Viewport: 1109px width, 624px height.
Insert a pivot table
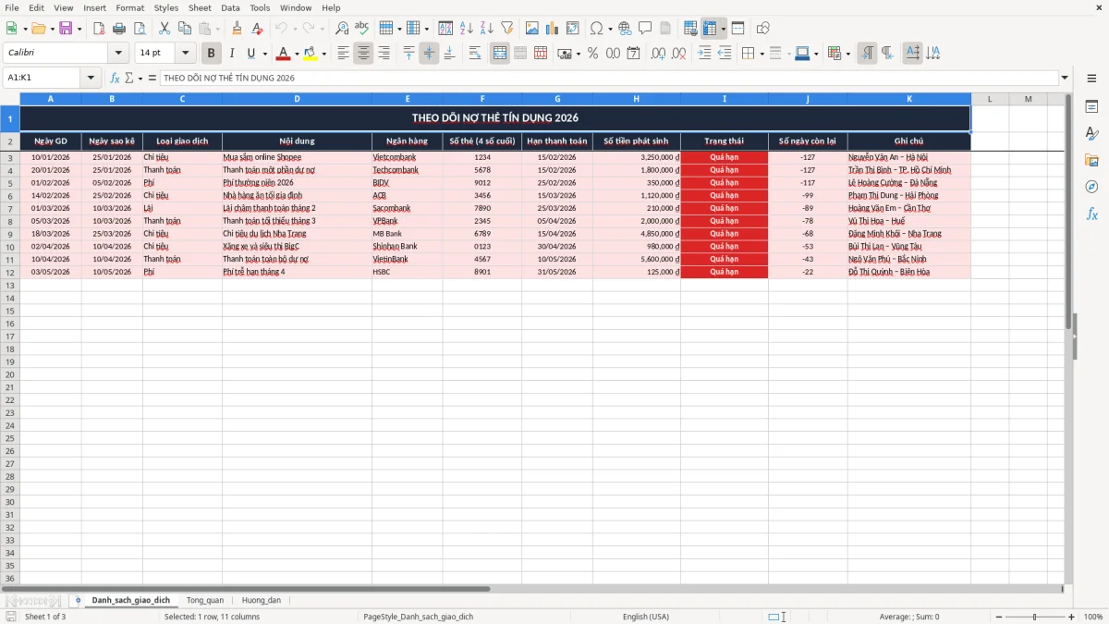point(573,29)
